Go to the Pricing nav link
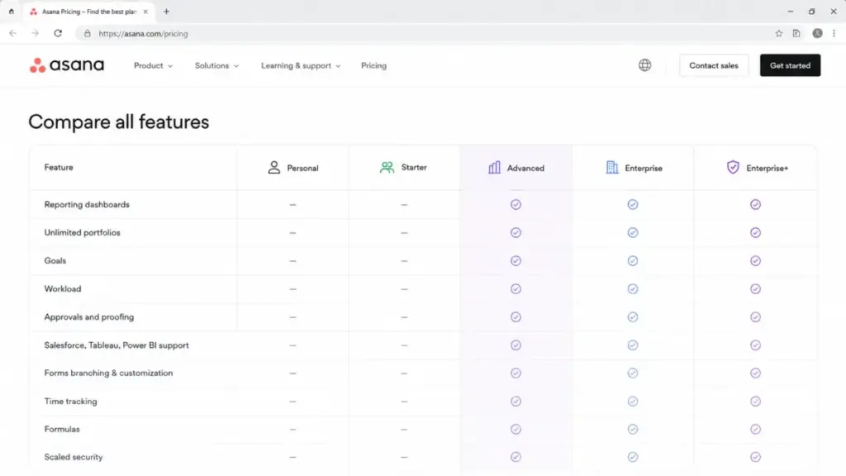 click(373, 65)
